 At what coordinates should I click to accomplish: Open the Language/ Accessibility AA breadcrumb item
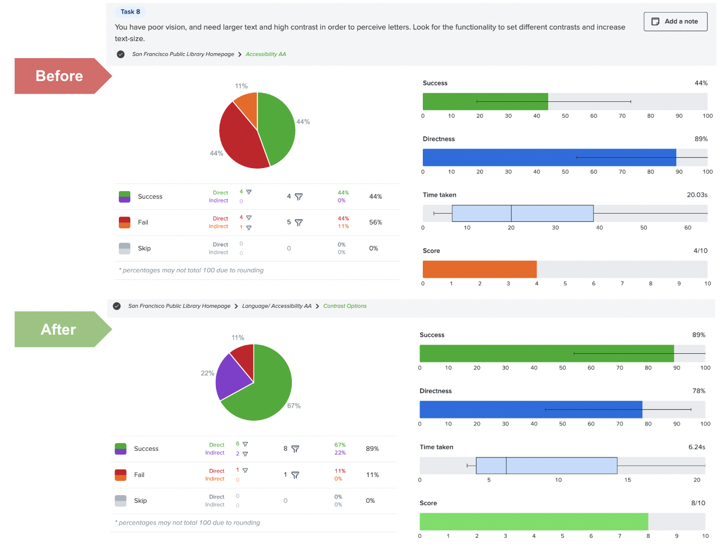[x=277, y=306]
